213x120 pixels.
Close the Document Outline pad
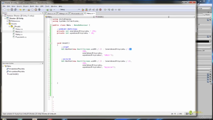click(43, 63)
